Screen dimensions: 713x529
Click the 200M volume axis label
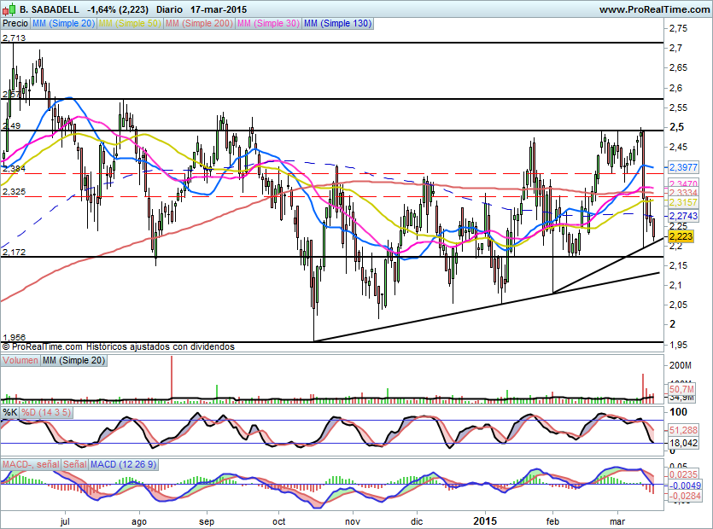pos(681,365)
